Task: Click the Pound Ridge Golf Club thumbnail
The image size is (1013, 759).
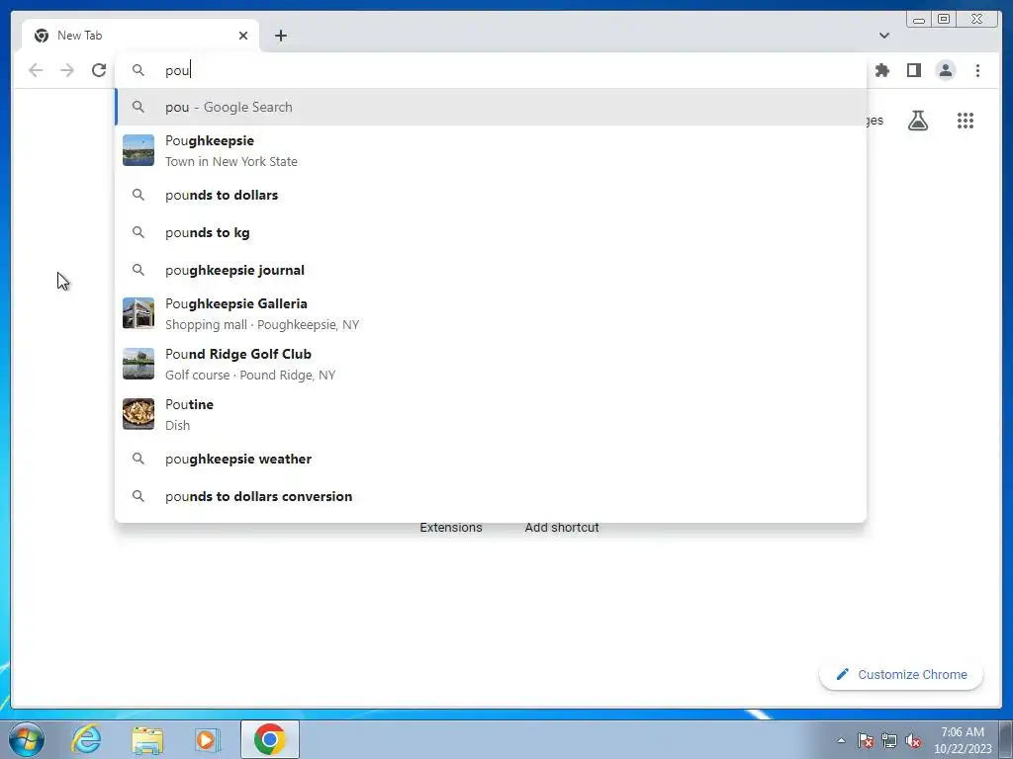Action: point(138,364)
